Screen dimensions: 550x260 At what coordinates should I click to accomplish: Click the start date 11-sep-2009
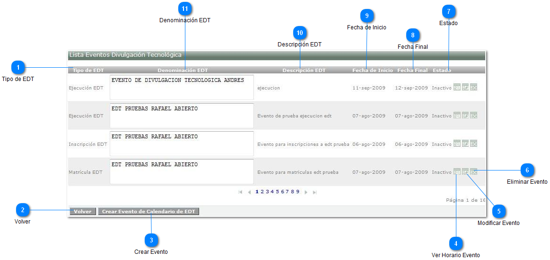click(369, 88)
